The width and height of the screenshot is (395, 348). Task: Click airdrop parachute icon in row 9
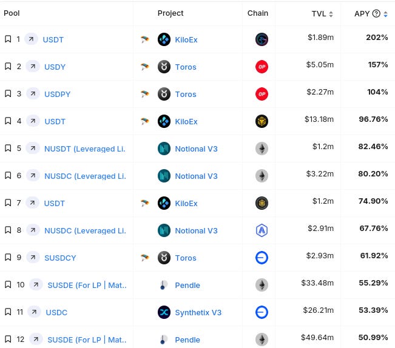(145, 258)
